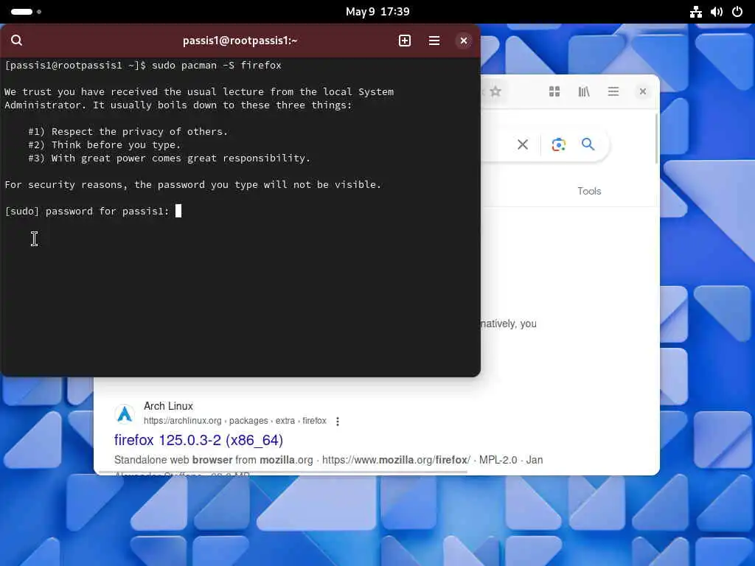Open the Tools search filter
This screenshot has width=755, height=566.
pos(589,191)
